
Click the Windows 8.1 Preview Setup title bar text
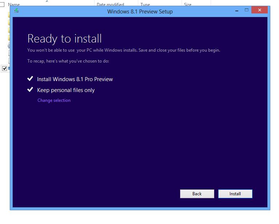click(140, 12)
